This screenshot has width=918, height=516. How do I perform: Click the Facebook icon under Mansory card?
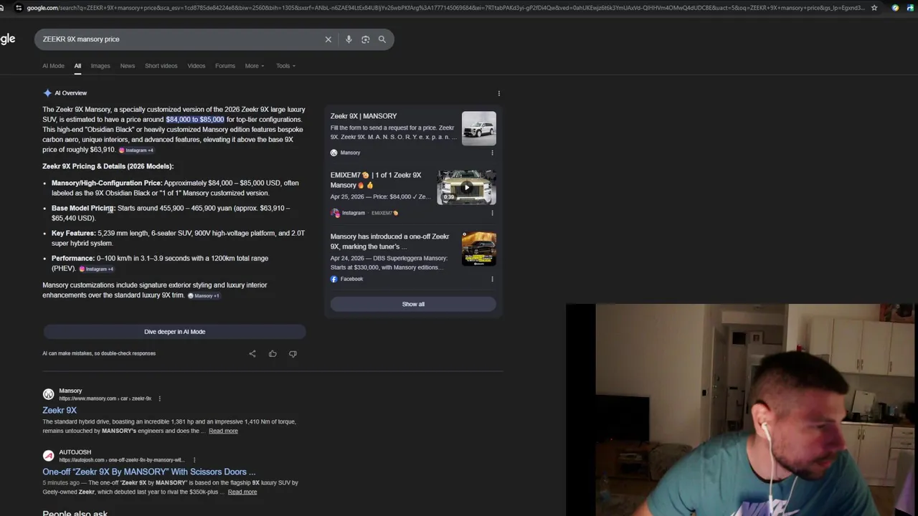click(334, 279)
